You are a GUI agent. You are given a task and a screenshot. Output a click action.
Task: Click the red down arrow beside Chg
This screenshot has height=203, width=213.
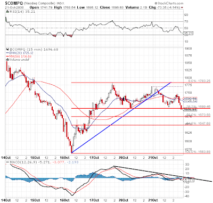click(182, 7)
